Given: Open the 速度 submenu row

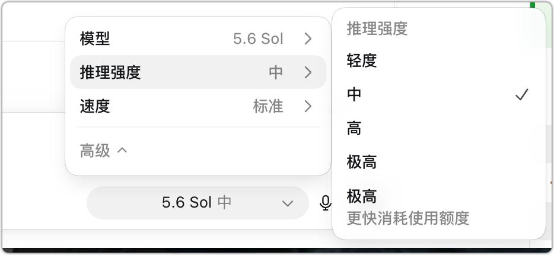Looking at the screenshot, I should coord(198,106).
